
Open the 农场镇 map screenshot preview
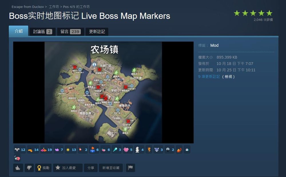pyautogui.click(x=103, y=92)
